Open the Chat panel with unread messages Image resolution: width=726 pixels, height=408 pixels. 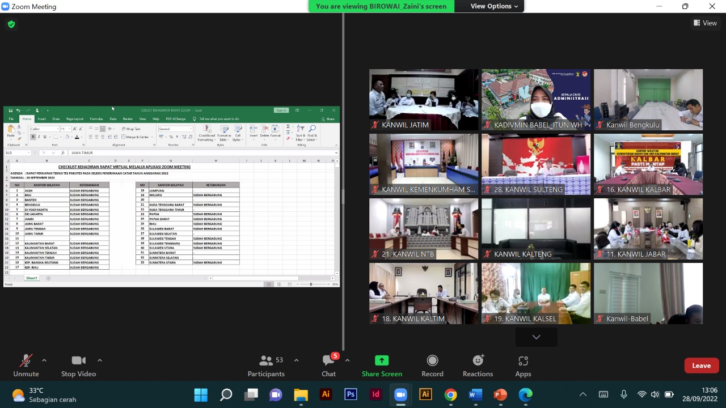[329, 365]
